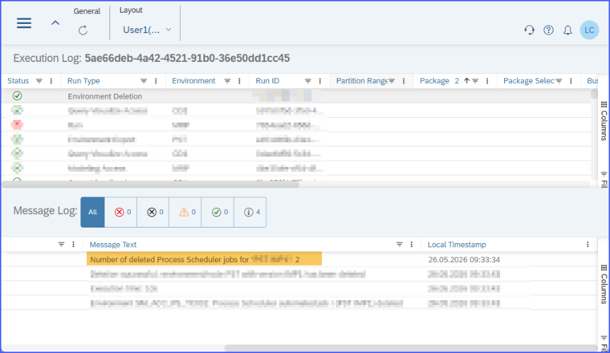Select the deleted Process Scheduler jobs message

click(x=204, y=259)
